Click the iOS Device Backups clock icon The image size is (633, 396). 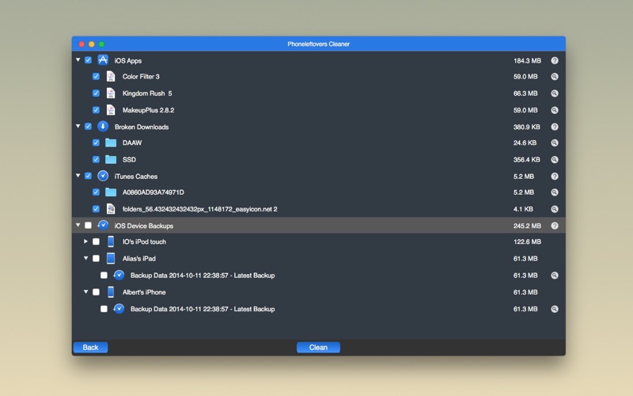click(x=103, y=226)
